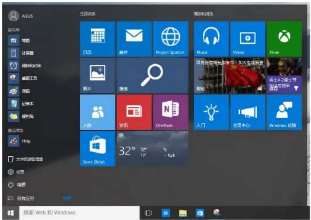Open Settings (设置) from Start menu
311x220 pixels.
tap(16, 172)
